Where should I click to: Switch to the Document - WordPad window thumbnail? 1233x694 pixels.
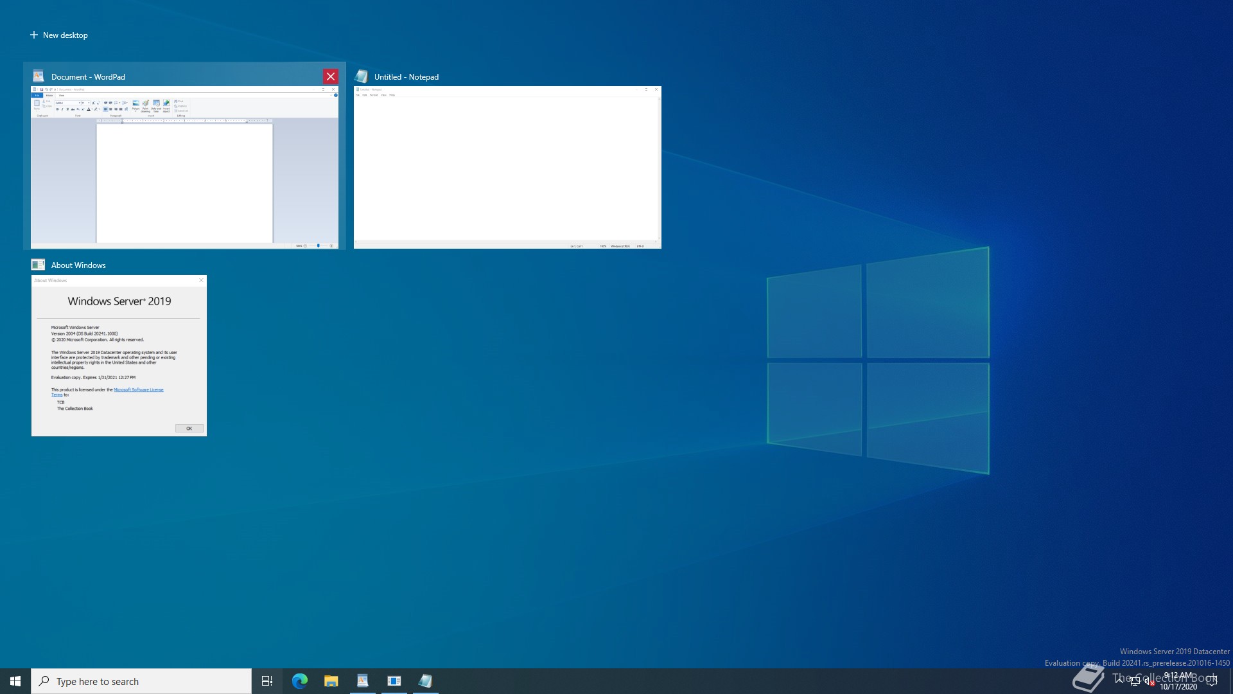(185, 167)
